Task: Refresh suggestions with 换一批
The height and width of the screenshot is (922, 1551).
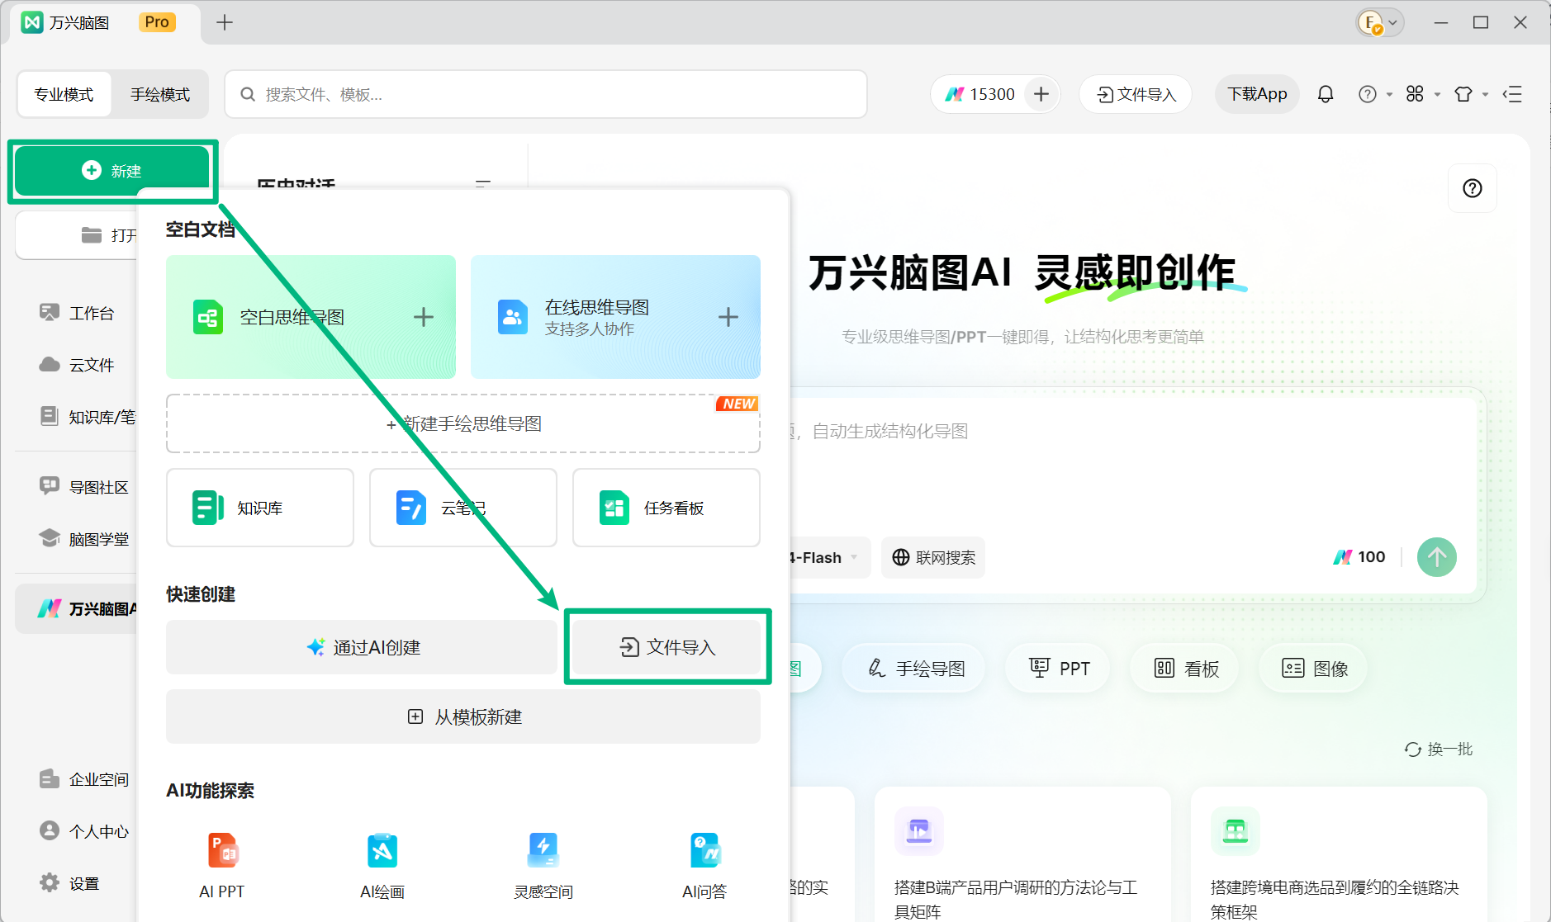Action: pyautogui.click(x=1439, y=749)
